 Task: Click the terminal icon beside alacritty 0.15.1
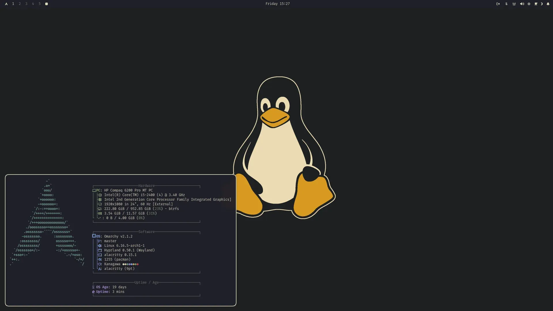(x=100, y=255)
